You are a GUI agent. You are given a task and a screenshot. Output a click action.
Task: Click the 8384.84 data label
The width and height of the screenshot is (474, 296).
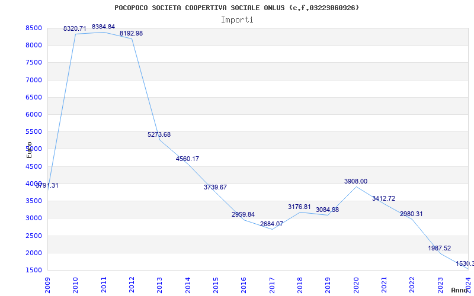coord(103,27)
